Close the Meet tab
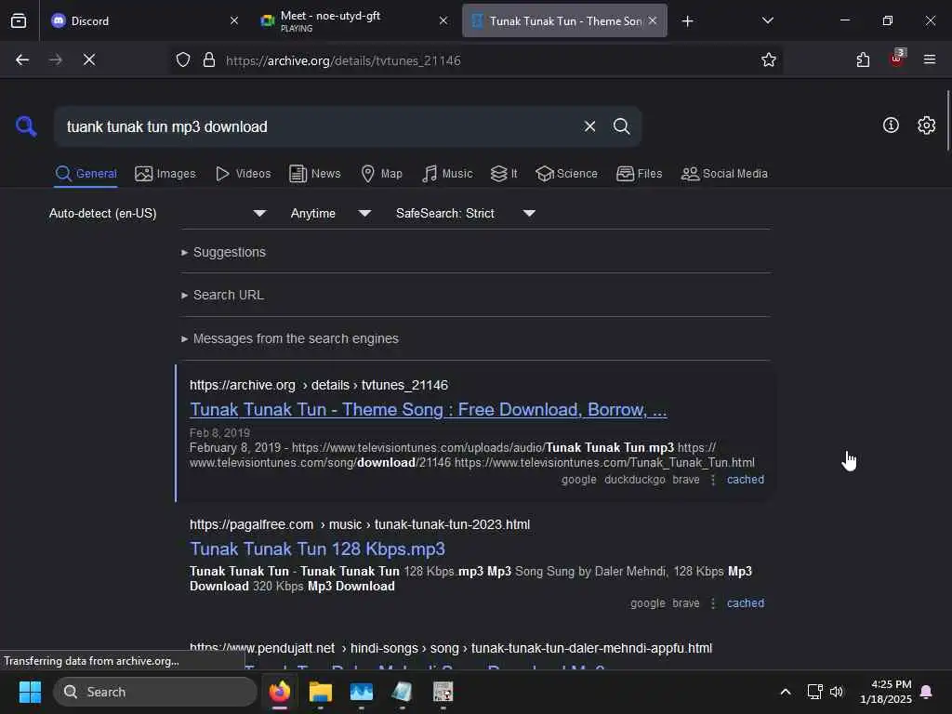The width and height of the screenshot is (952, 714). (x=443, y=20)
